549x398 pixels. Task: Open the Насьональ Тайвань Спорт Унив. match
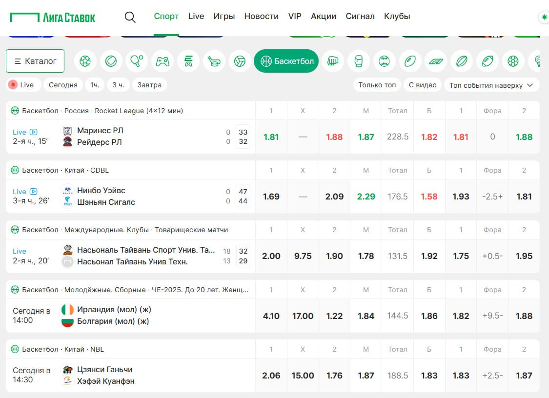146,250
